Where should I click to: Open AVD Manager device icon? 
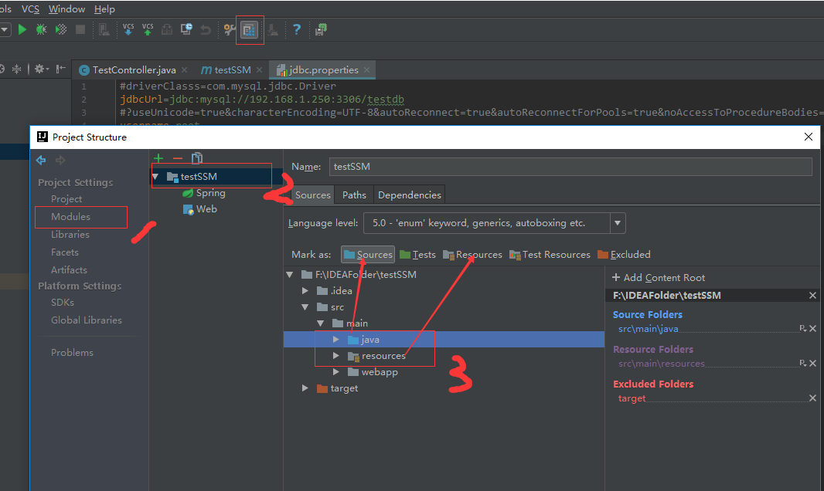104,29
